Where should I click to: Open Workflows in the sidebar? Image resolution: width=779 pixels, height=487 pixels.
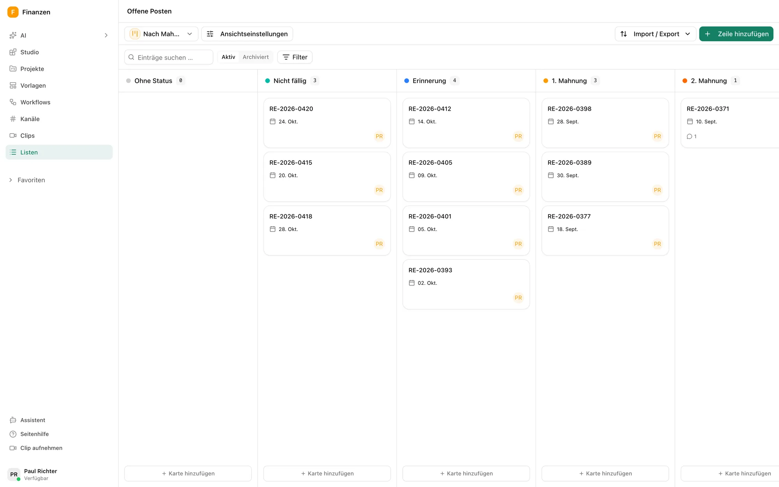coord(59,102)
